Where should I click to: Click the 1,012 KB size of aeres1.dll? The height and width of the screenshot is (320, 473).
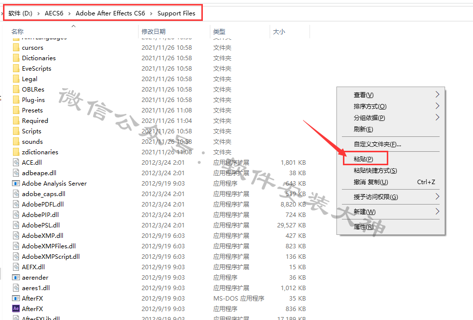click(293, 288)
